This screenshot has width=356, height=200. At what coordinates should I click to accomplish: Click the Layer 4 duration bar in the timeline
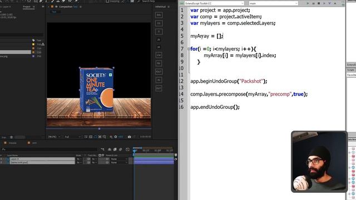click(154, 159)
